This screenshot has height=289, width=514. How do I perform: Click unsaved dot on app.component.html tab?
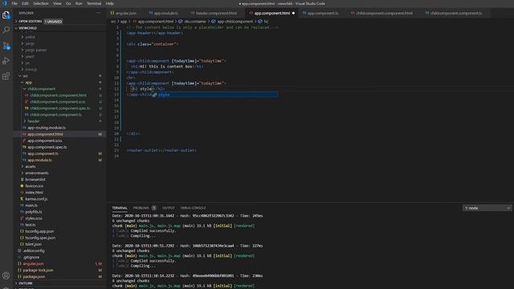(293, 13)
